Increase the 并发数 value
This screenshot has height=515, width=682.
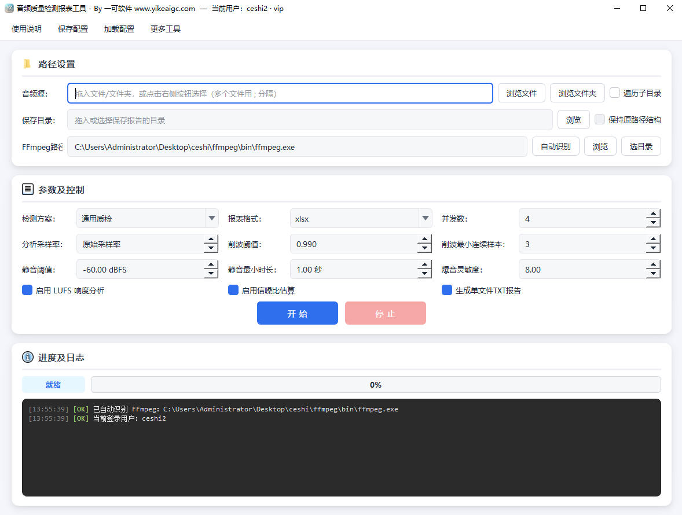653,214
